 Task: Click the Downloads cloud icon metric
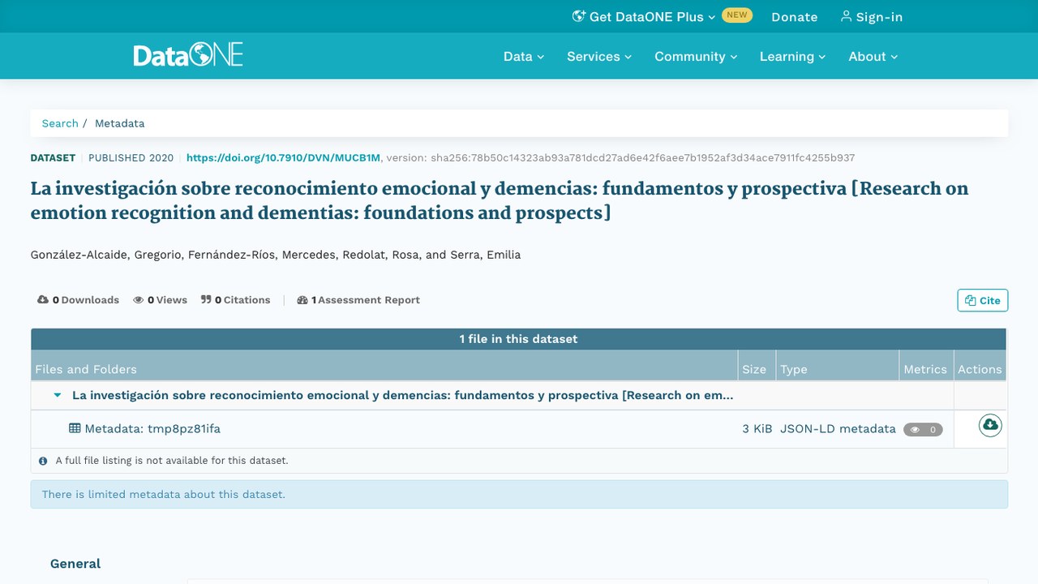pos(43,300)
